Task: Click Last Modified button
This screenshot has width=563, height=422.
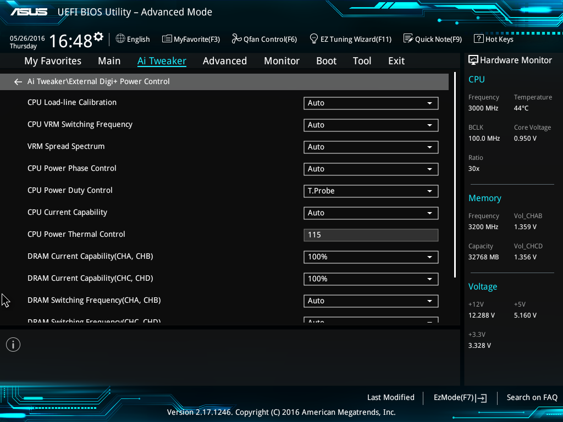Action: click(x=391, y=398)
